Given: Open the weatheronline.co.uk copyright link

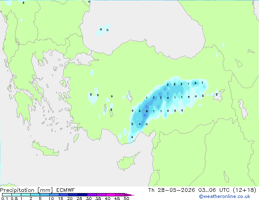Looking at the screenshot, I should tap(225, 196).
